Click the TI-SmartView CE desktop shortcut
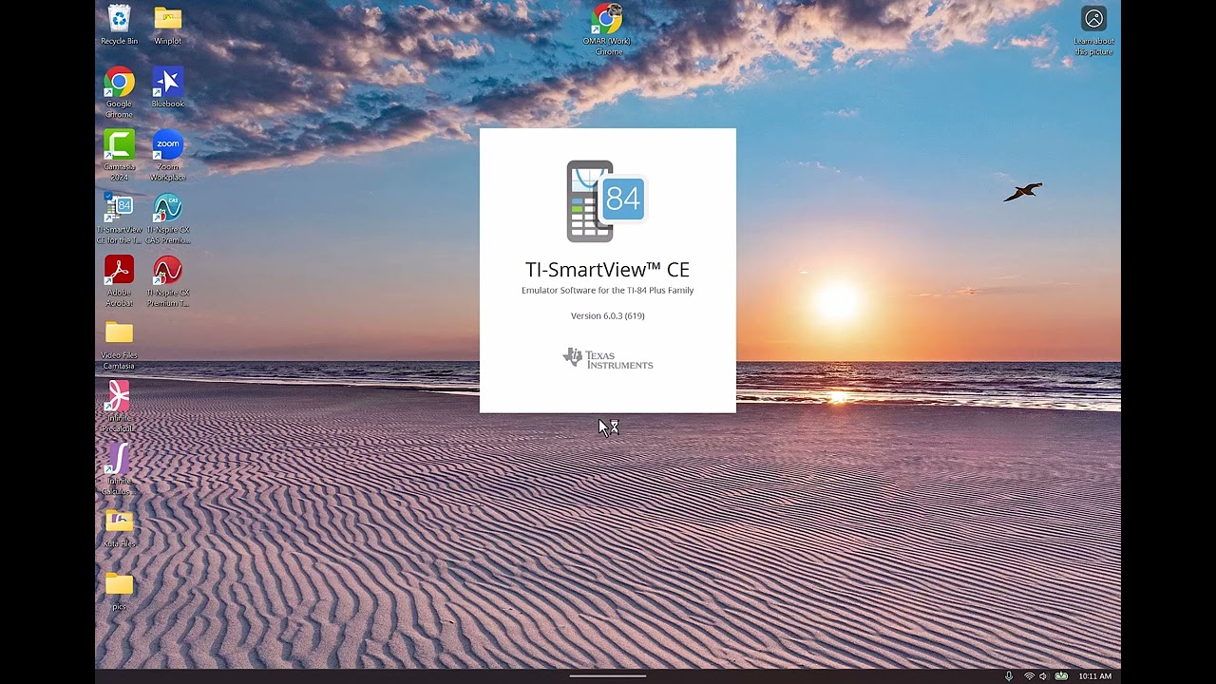The width and height of the screenshot is (1216, 684). (119, 218)
